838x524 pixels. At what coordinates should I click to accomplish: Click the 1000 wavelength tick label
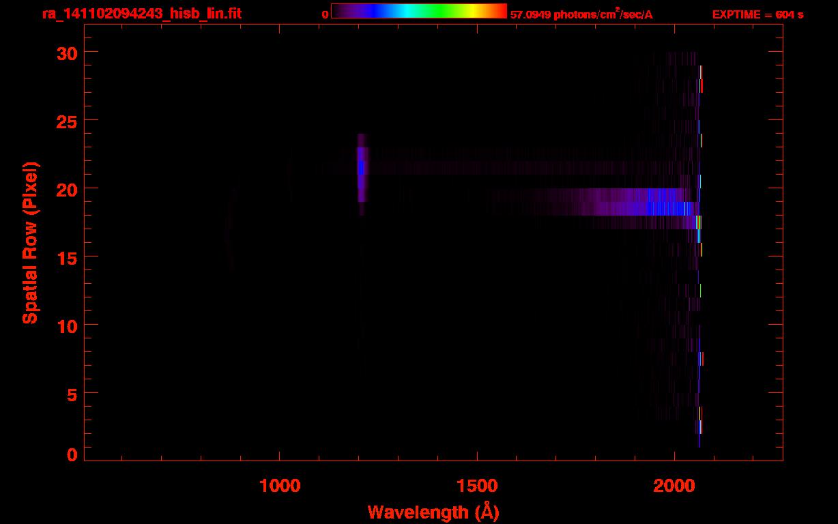280,485
